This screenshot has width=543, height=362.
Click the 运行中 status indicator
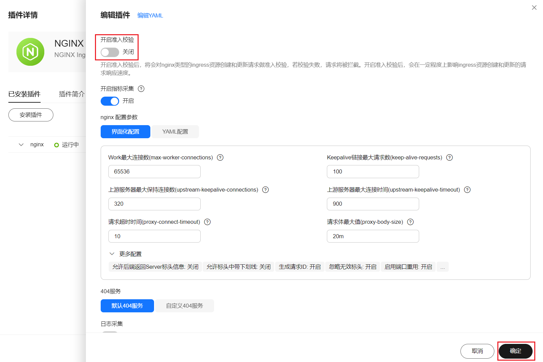click(66, 145)
